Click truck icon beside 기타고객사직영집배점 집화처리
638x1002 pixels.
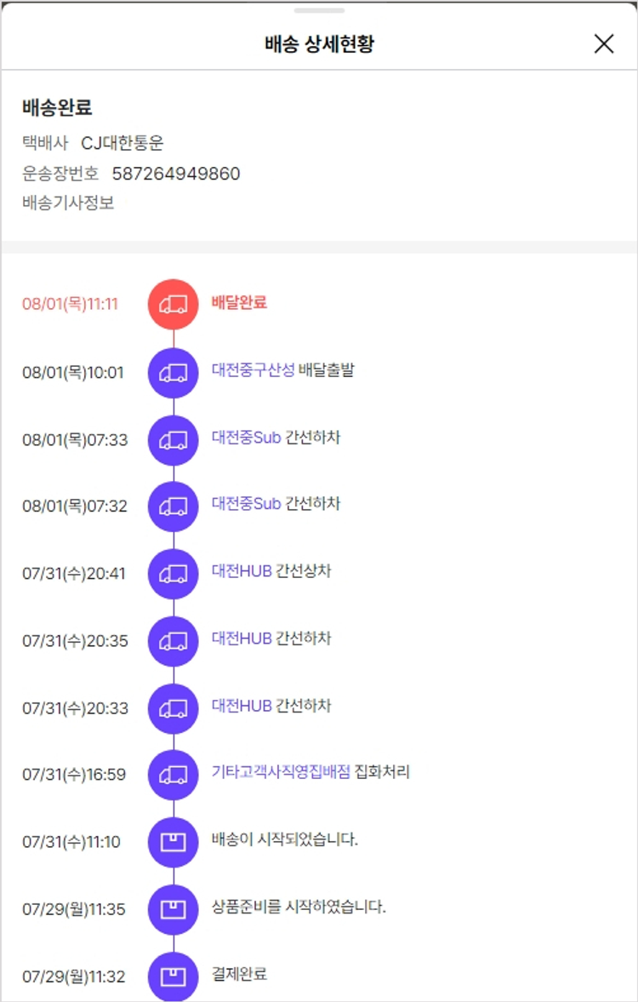click(x=174, y=775)
